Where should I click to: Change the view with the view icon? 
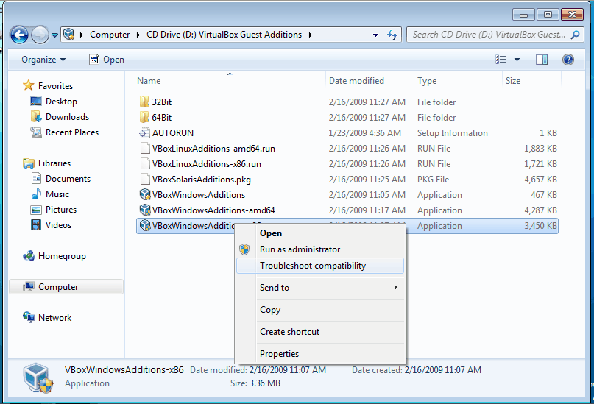click(501, 60)
